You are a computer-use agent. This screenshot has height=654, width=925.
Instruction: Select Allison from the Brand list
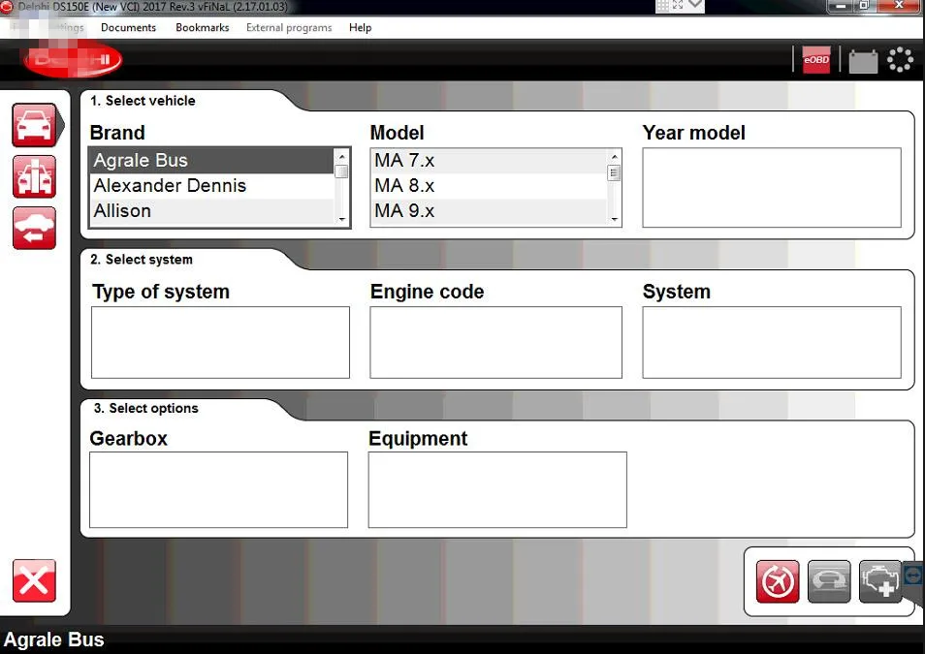point(123,211)
